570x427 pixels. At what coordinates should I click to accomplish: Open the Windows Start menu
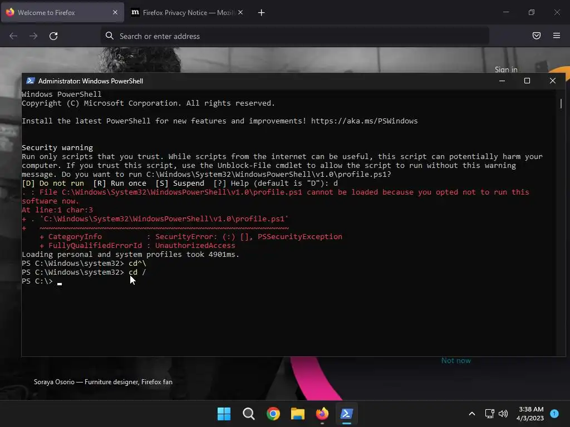pos(224,414)
